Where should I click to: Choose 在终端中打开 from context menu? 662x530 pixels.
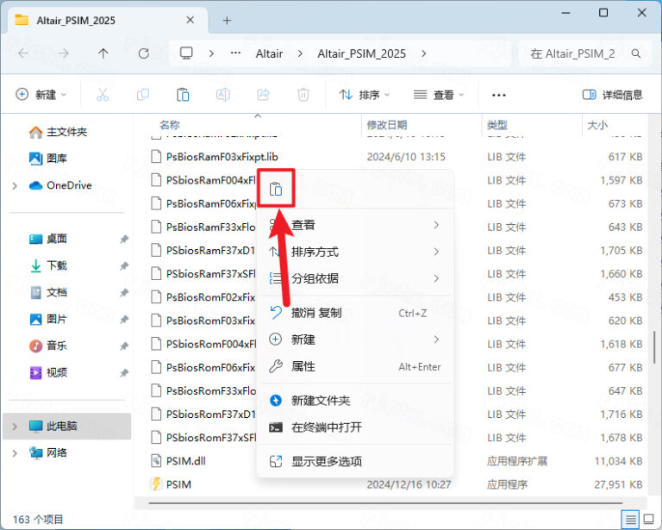click(326, 427)
